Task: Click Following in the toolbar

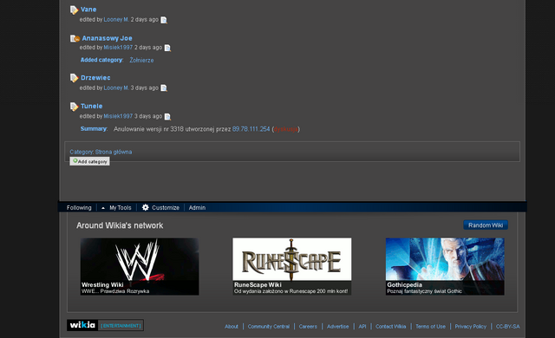Action: [79, 208]
